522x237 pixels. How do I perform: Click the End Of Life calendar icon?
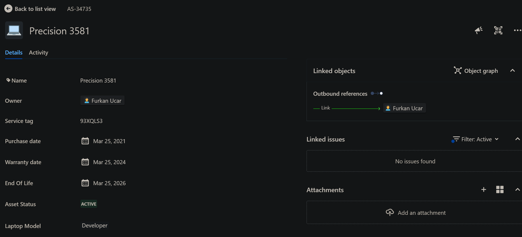tap(85, 183)
